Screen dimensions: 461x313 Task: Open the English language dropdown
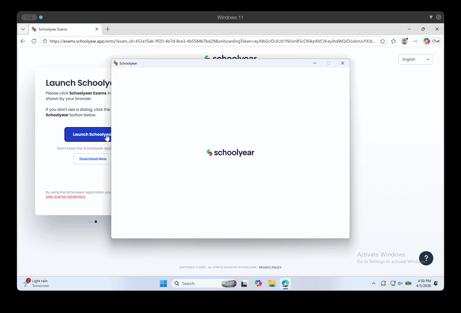(415, 59)
